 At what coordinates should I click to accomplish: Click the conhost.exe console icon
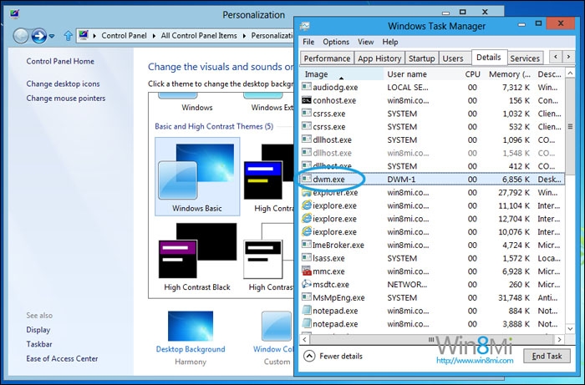pos(307,100)
